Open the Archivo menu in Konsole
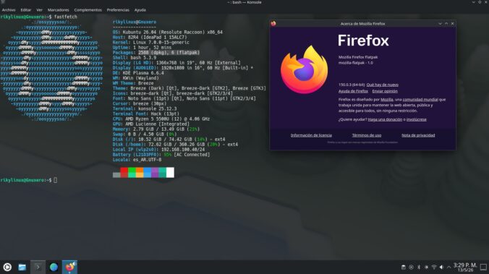This screenshot has height=274, width=489. tap(9, 10)
